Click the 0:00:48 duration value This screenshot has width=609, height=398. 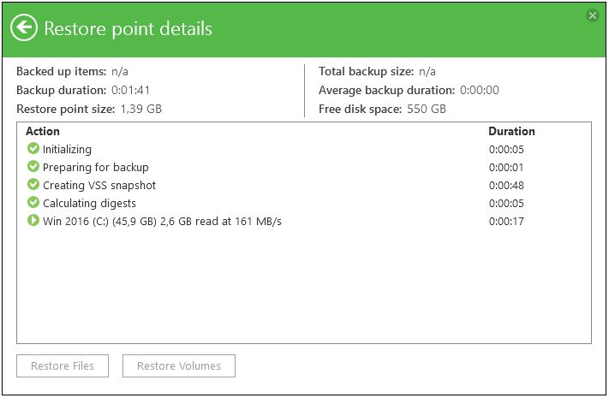click(506, 185)
